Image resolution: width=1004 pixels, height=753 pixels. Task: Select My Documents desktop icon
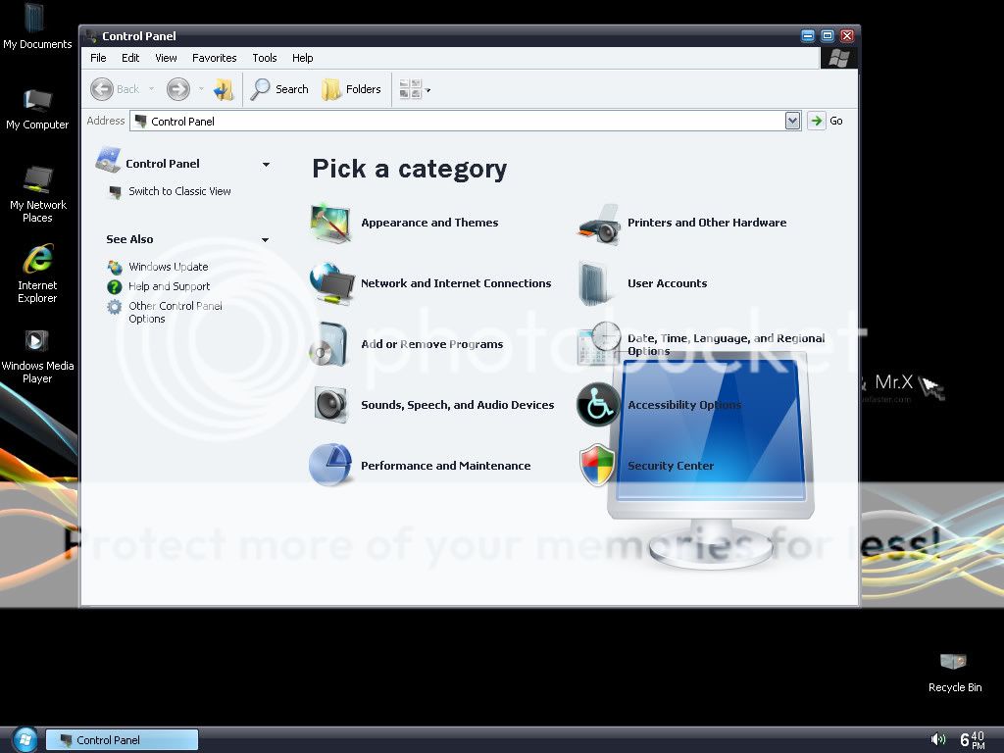click(37, 26)
